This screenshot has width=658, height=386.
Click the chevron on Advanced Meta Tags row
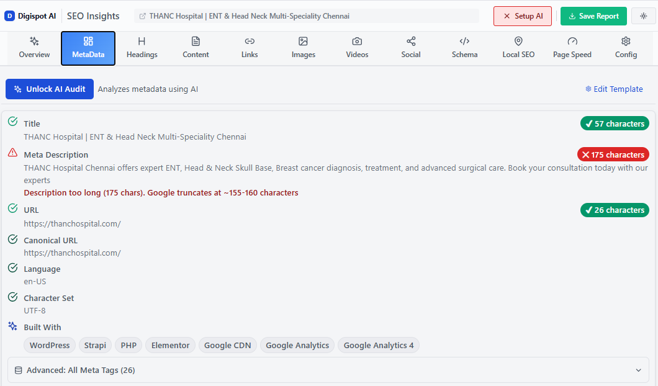[x=638, y=370]
